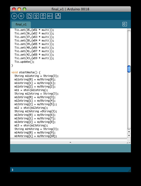Click the scrollbar up arrow
This screenshot has height=186, width=141.
point(129,131)
